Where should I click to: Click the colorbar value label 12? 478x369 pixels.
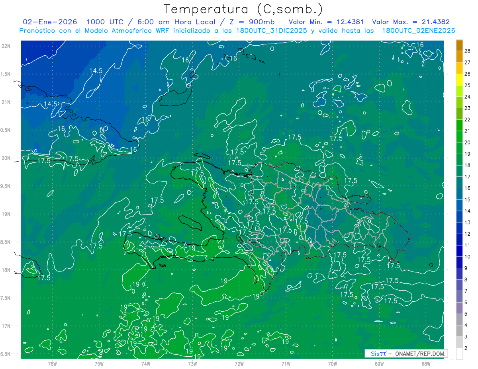[468, 234]
